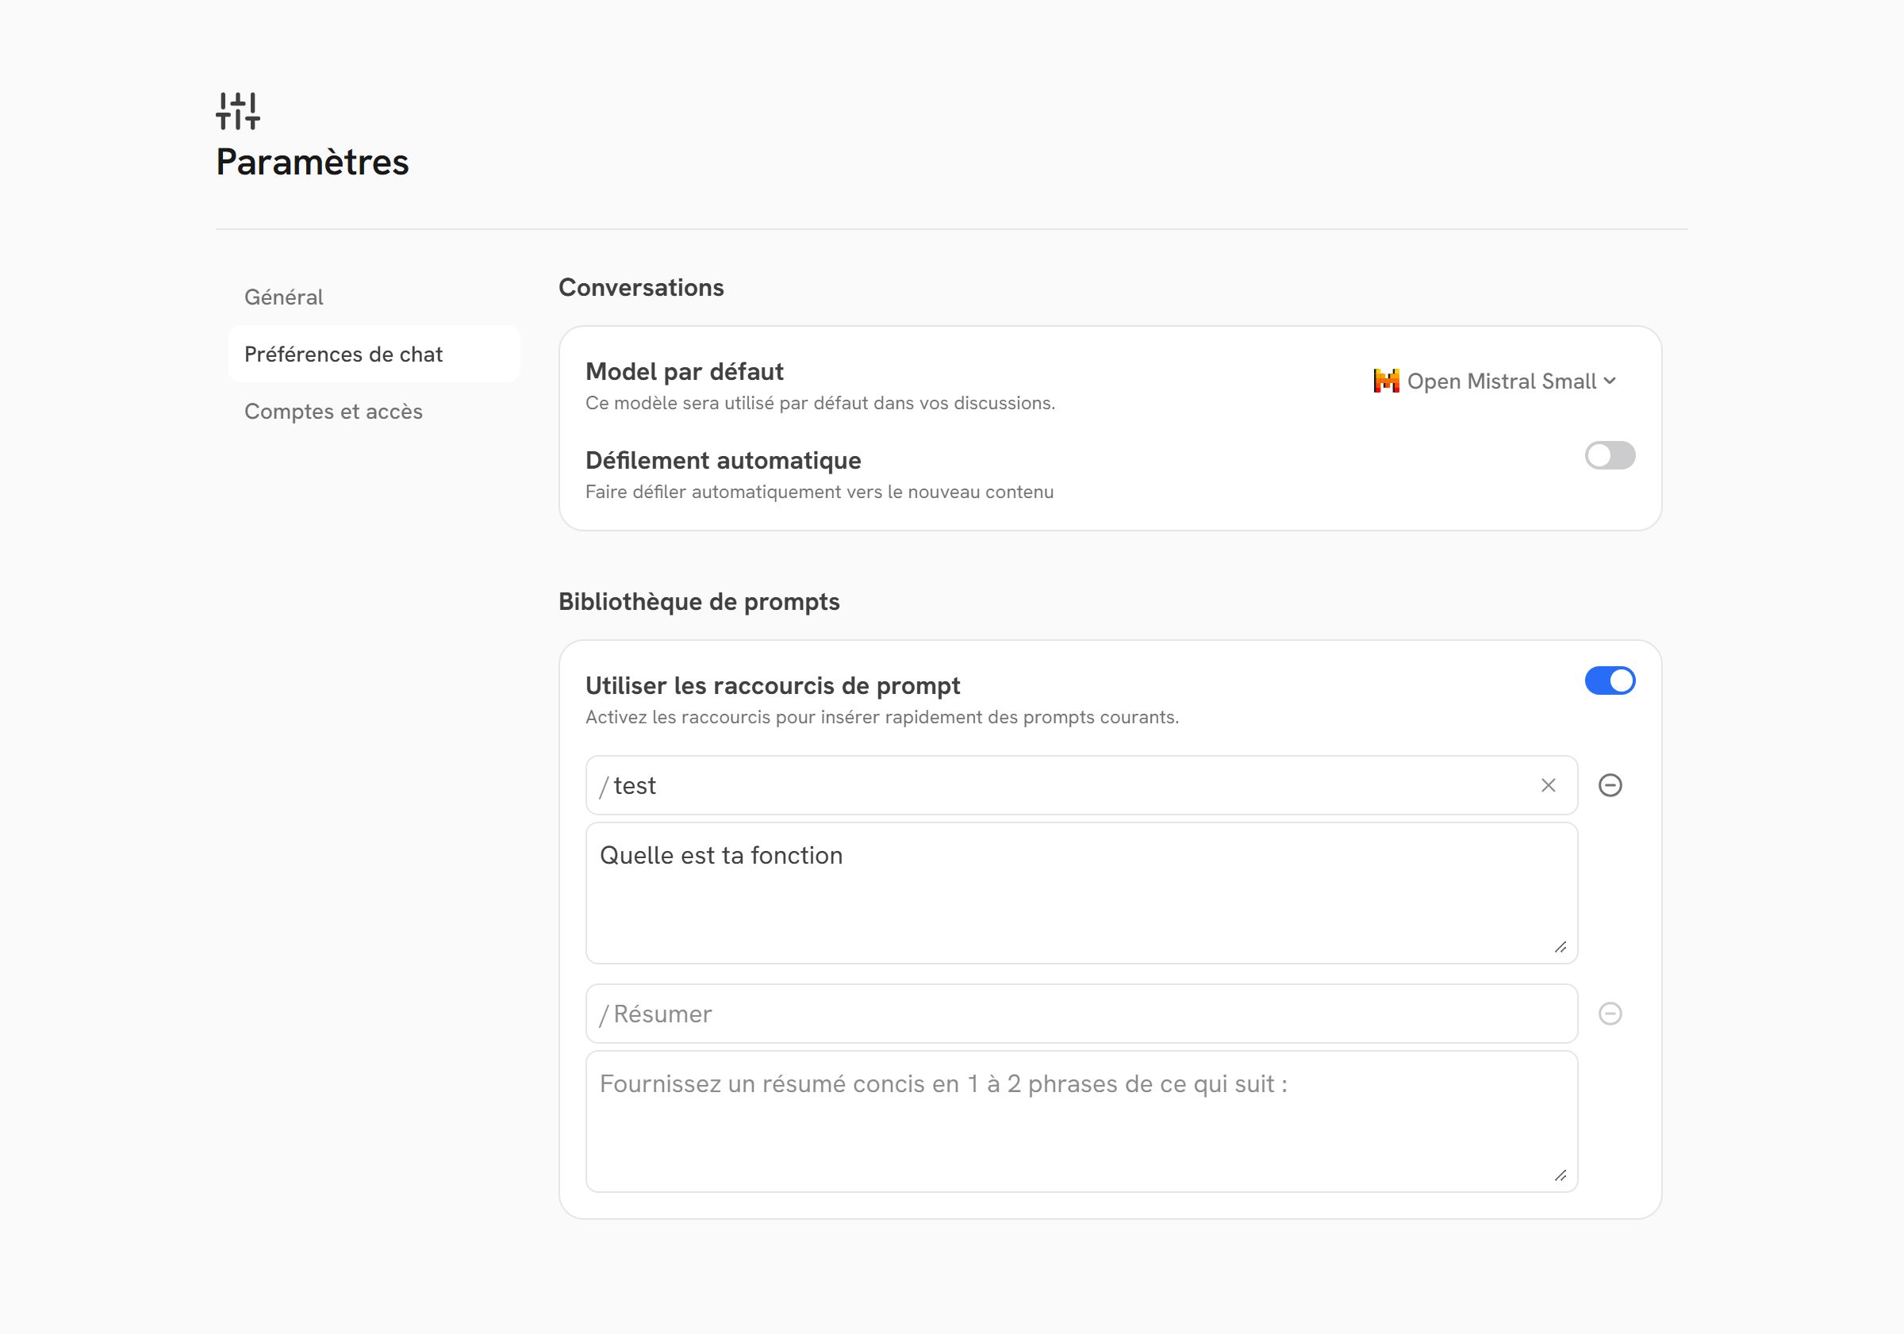Clear the /test shortcut with X icon
Screen dimensions: 1904x1334
[1548, 785]
